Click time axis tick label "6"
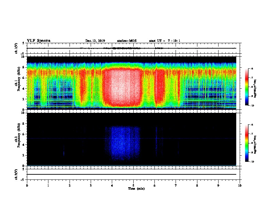This screenshot has width=270, height=208. [155, 186]
